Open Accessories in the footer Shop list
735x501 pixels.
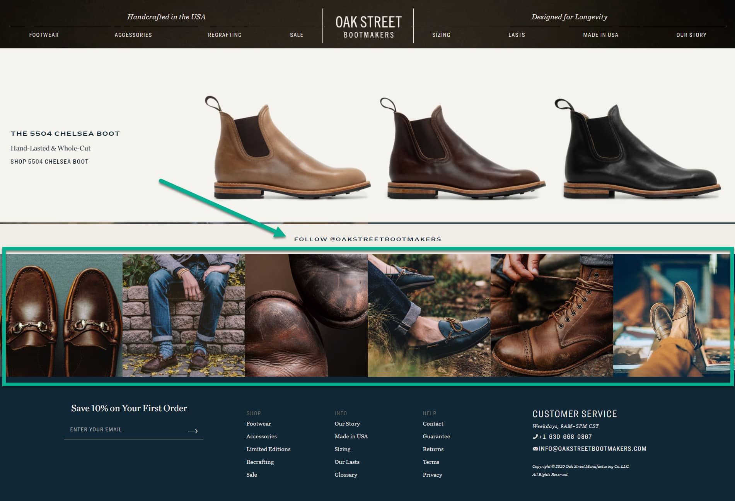coord(261,436)
